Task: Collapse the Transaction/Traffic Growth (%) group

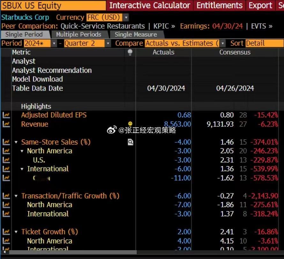Action: [16, 196]
